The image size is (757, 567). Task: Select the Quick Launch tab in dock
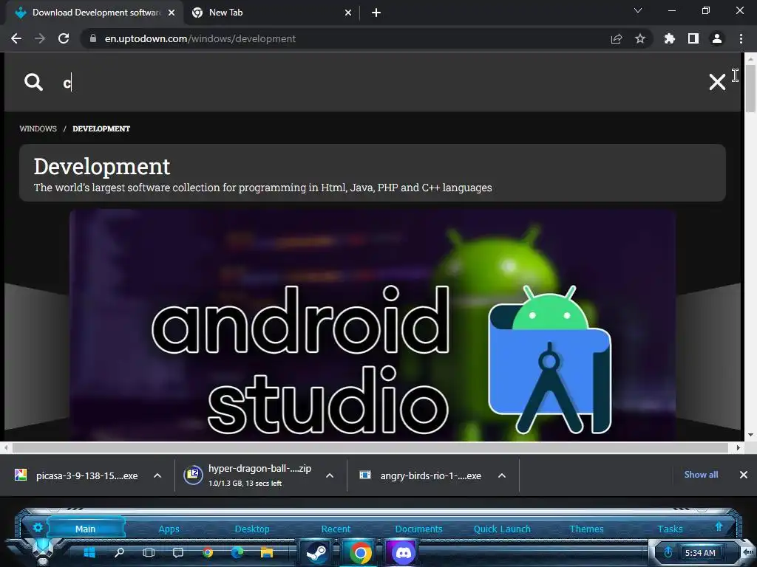[502, 529]
